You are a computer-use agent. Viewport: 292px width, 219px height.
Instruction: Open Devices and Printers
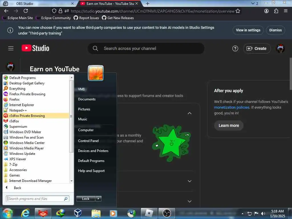coord(93,151)
